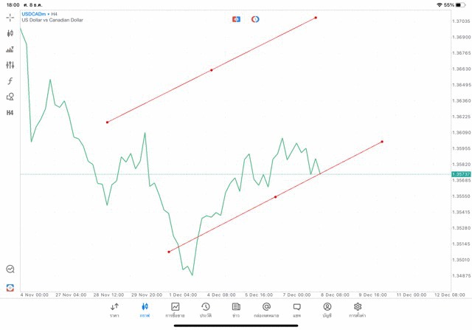Select the crosshair tool
Screen dimensions: 472x330
tap(10, 17)
